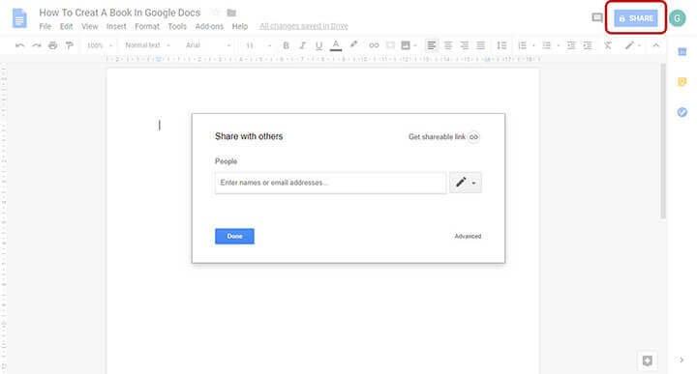Open the font size 11 dropdown
Viewport: 697px width, 374px height.
tap(258, 45)
